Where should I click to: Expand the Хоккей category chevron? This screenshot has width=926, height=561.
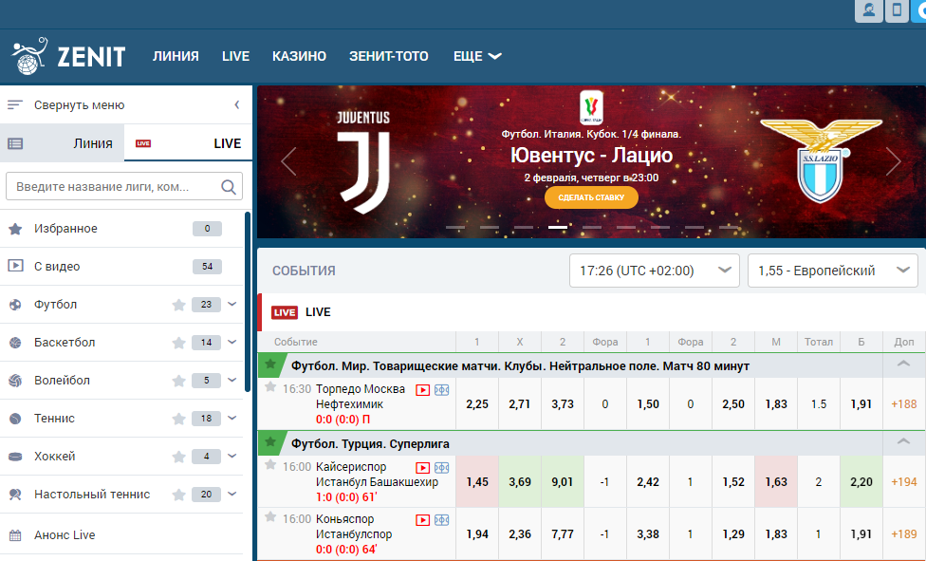click(232, 456)
